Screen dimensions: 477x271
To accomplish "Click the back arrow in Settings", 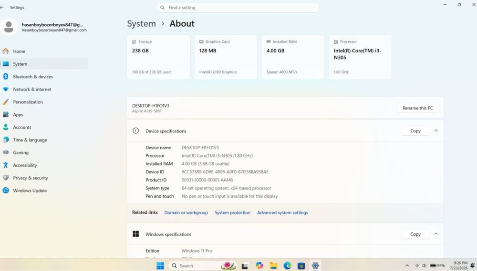I will 2,7.
